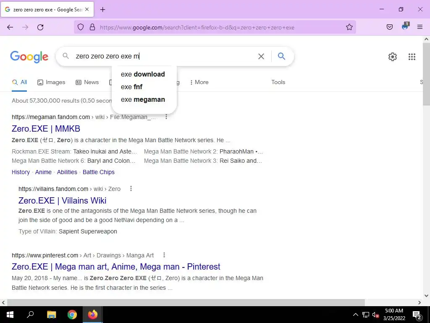Click the Firefox taskbar icon
This screenshot has width=430, height=323.
pos(93,315)
